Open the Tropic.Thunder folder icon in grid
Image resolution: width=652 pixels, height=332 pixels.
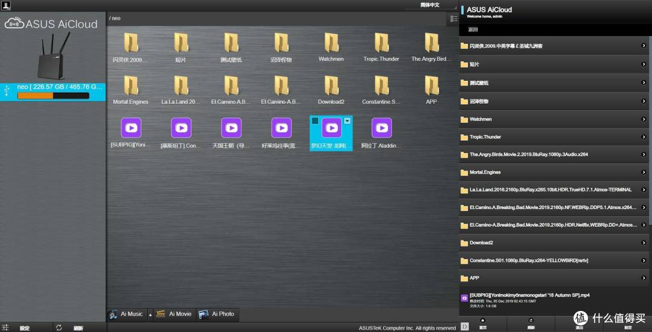pyautogui.click(x=382, y=42)
